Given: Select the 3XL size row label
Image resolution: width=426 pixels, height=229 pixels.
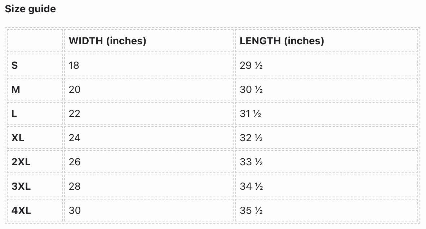Looking at the screenshot, I should (x=21, y=186).
